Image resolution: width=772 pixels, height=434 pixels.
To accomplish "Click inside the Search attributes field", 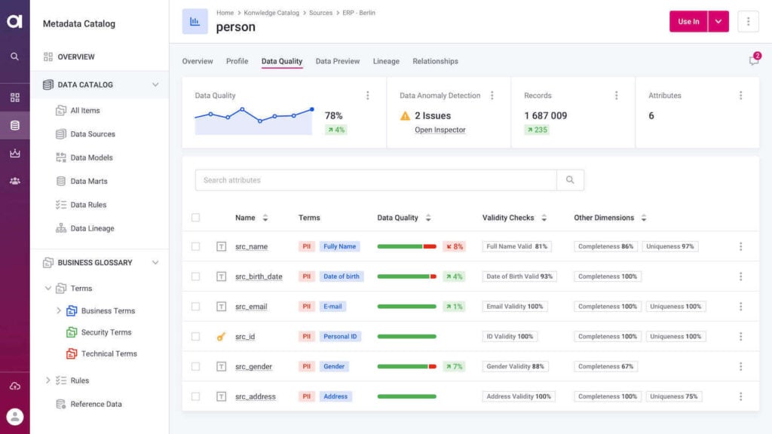I will [x=339, y=180].
